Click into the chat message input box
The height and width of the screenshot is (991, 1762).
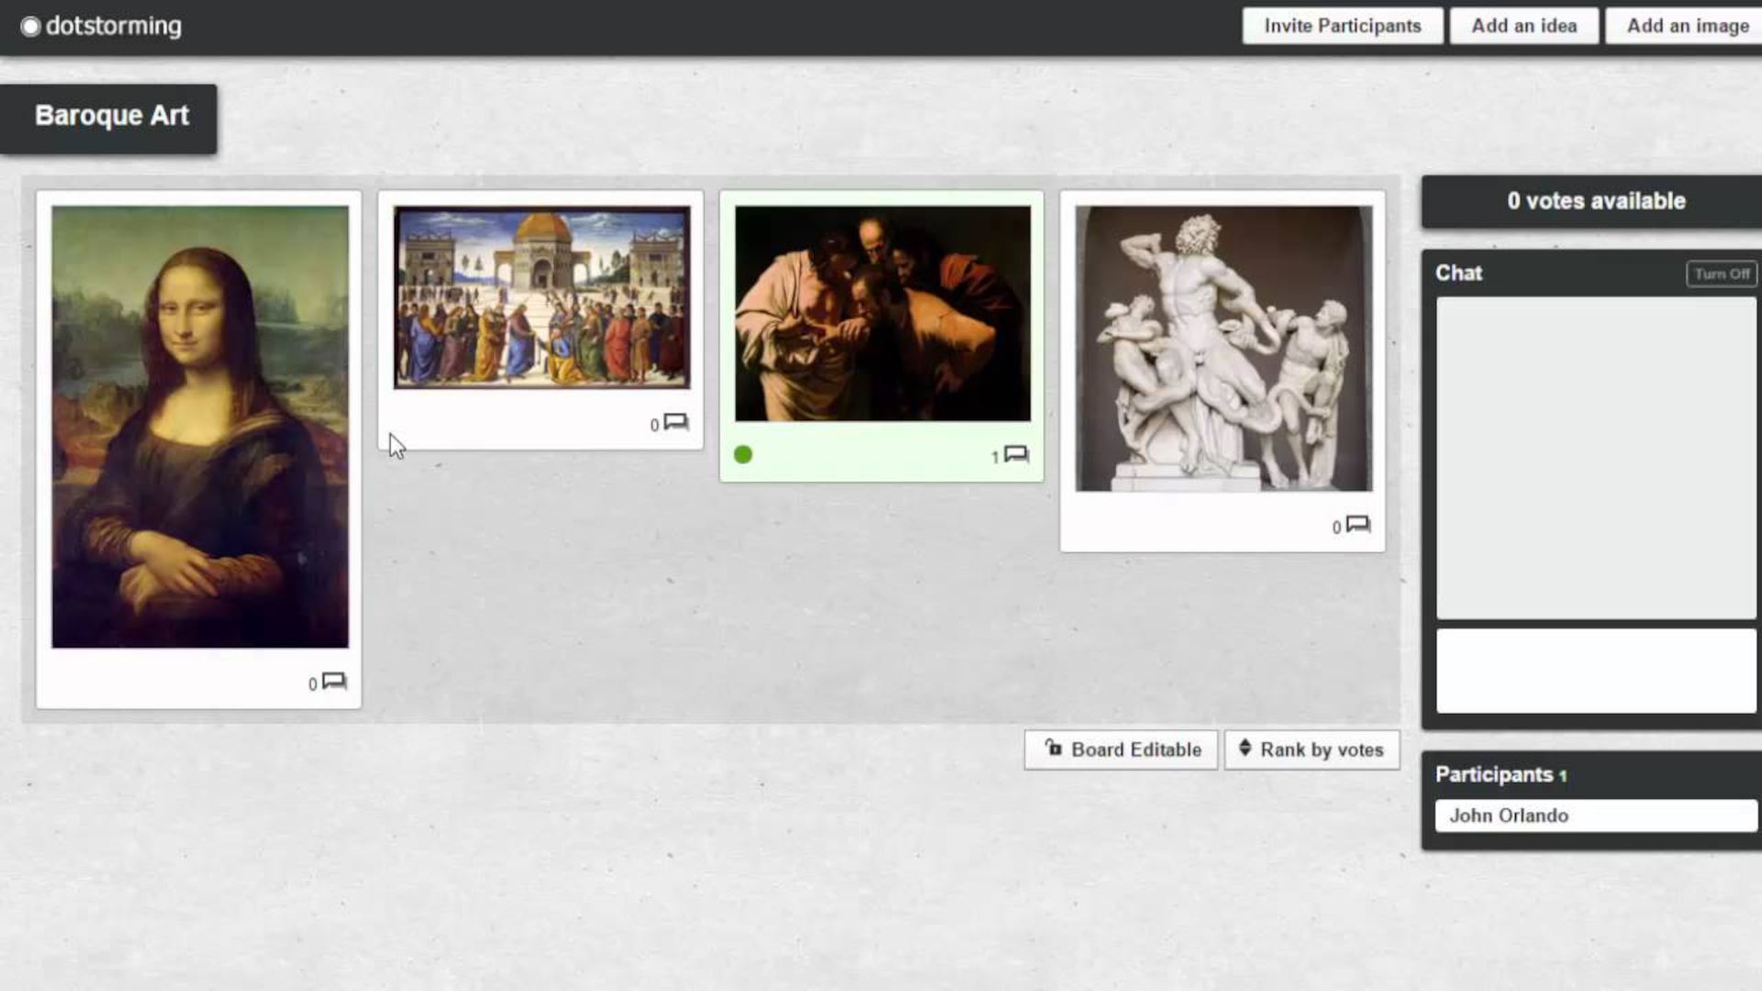pyautogui.click(x=1595, y=671)
